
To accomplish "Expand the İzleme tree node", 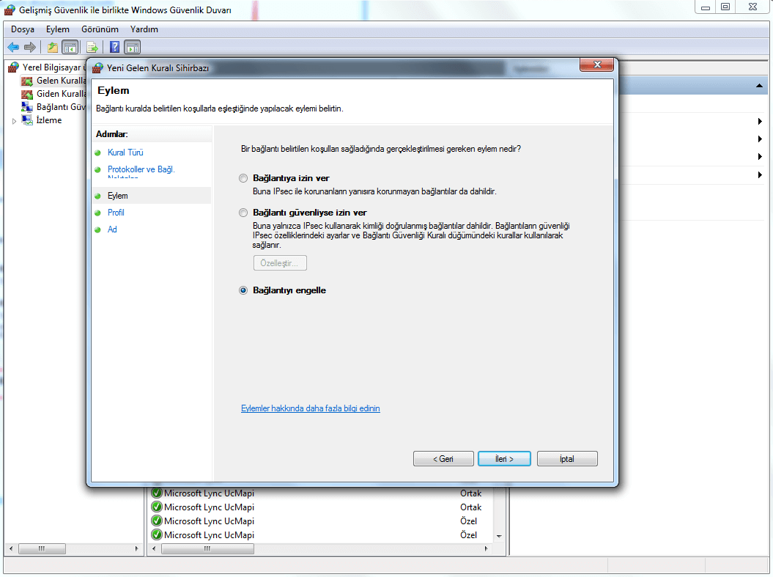I will (14, 121).
